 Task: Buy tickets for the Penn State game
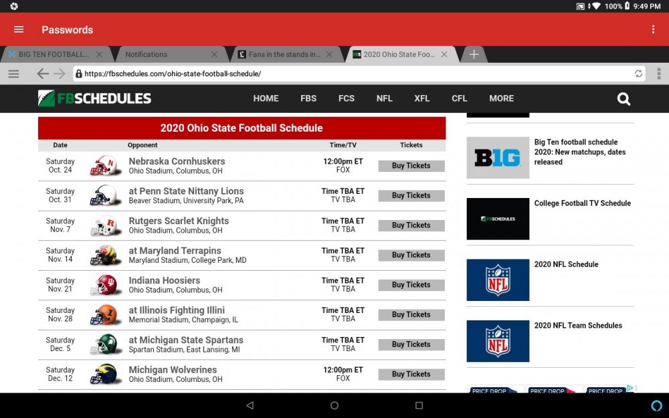coord(411,196)
